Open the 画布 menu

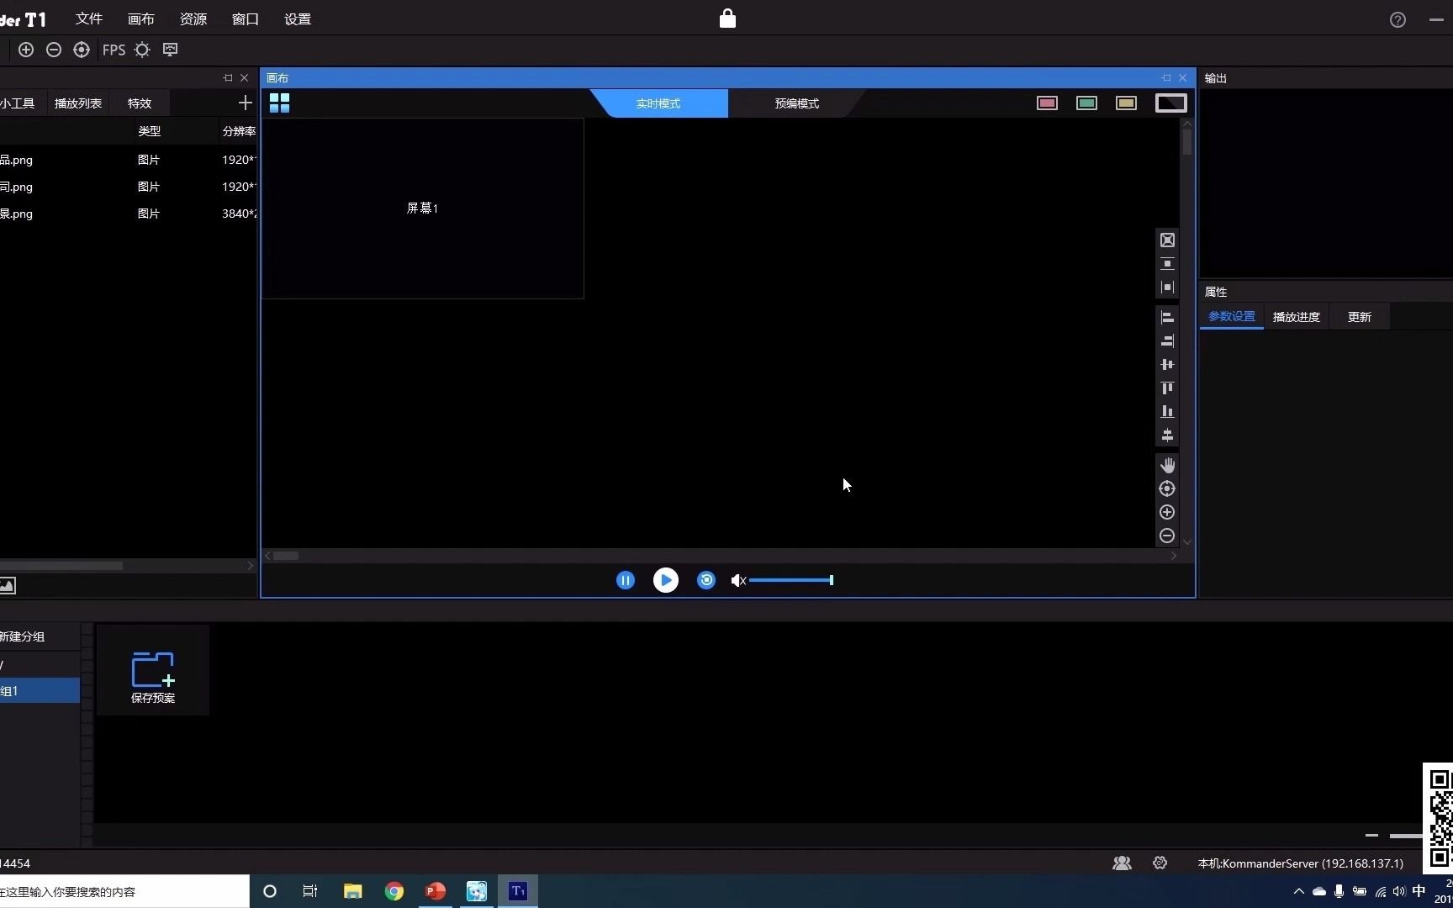click(x=141, y=18)
